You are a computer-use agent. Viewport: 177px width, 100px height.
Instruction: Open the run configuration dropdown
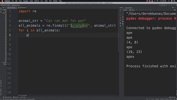point(163,5)
